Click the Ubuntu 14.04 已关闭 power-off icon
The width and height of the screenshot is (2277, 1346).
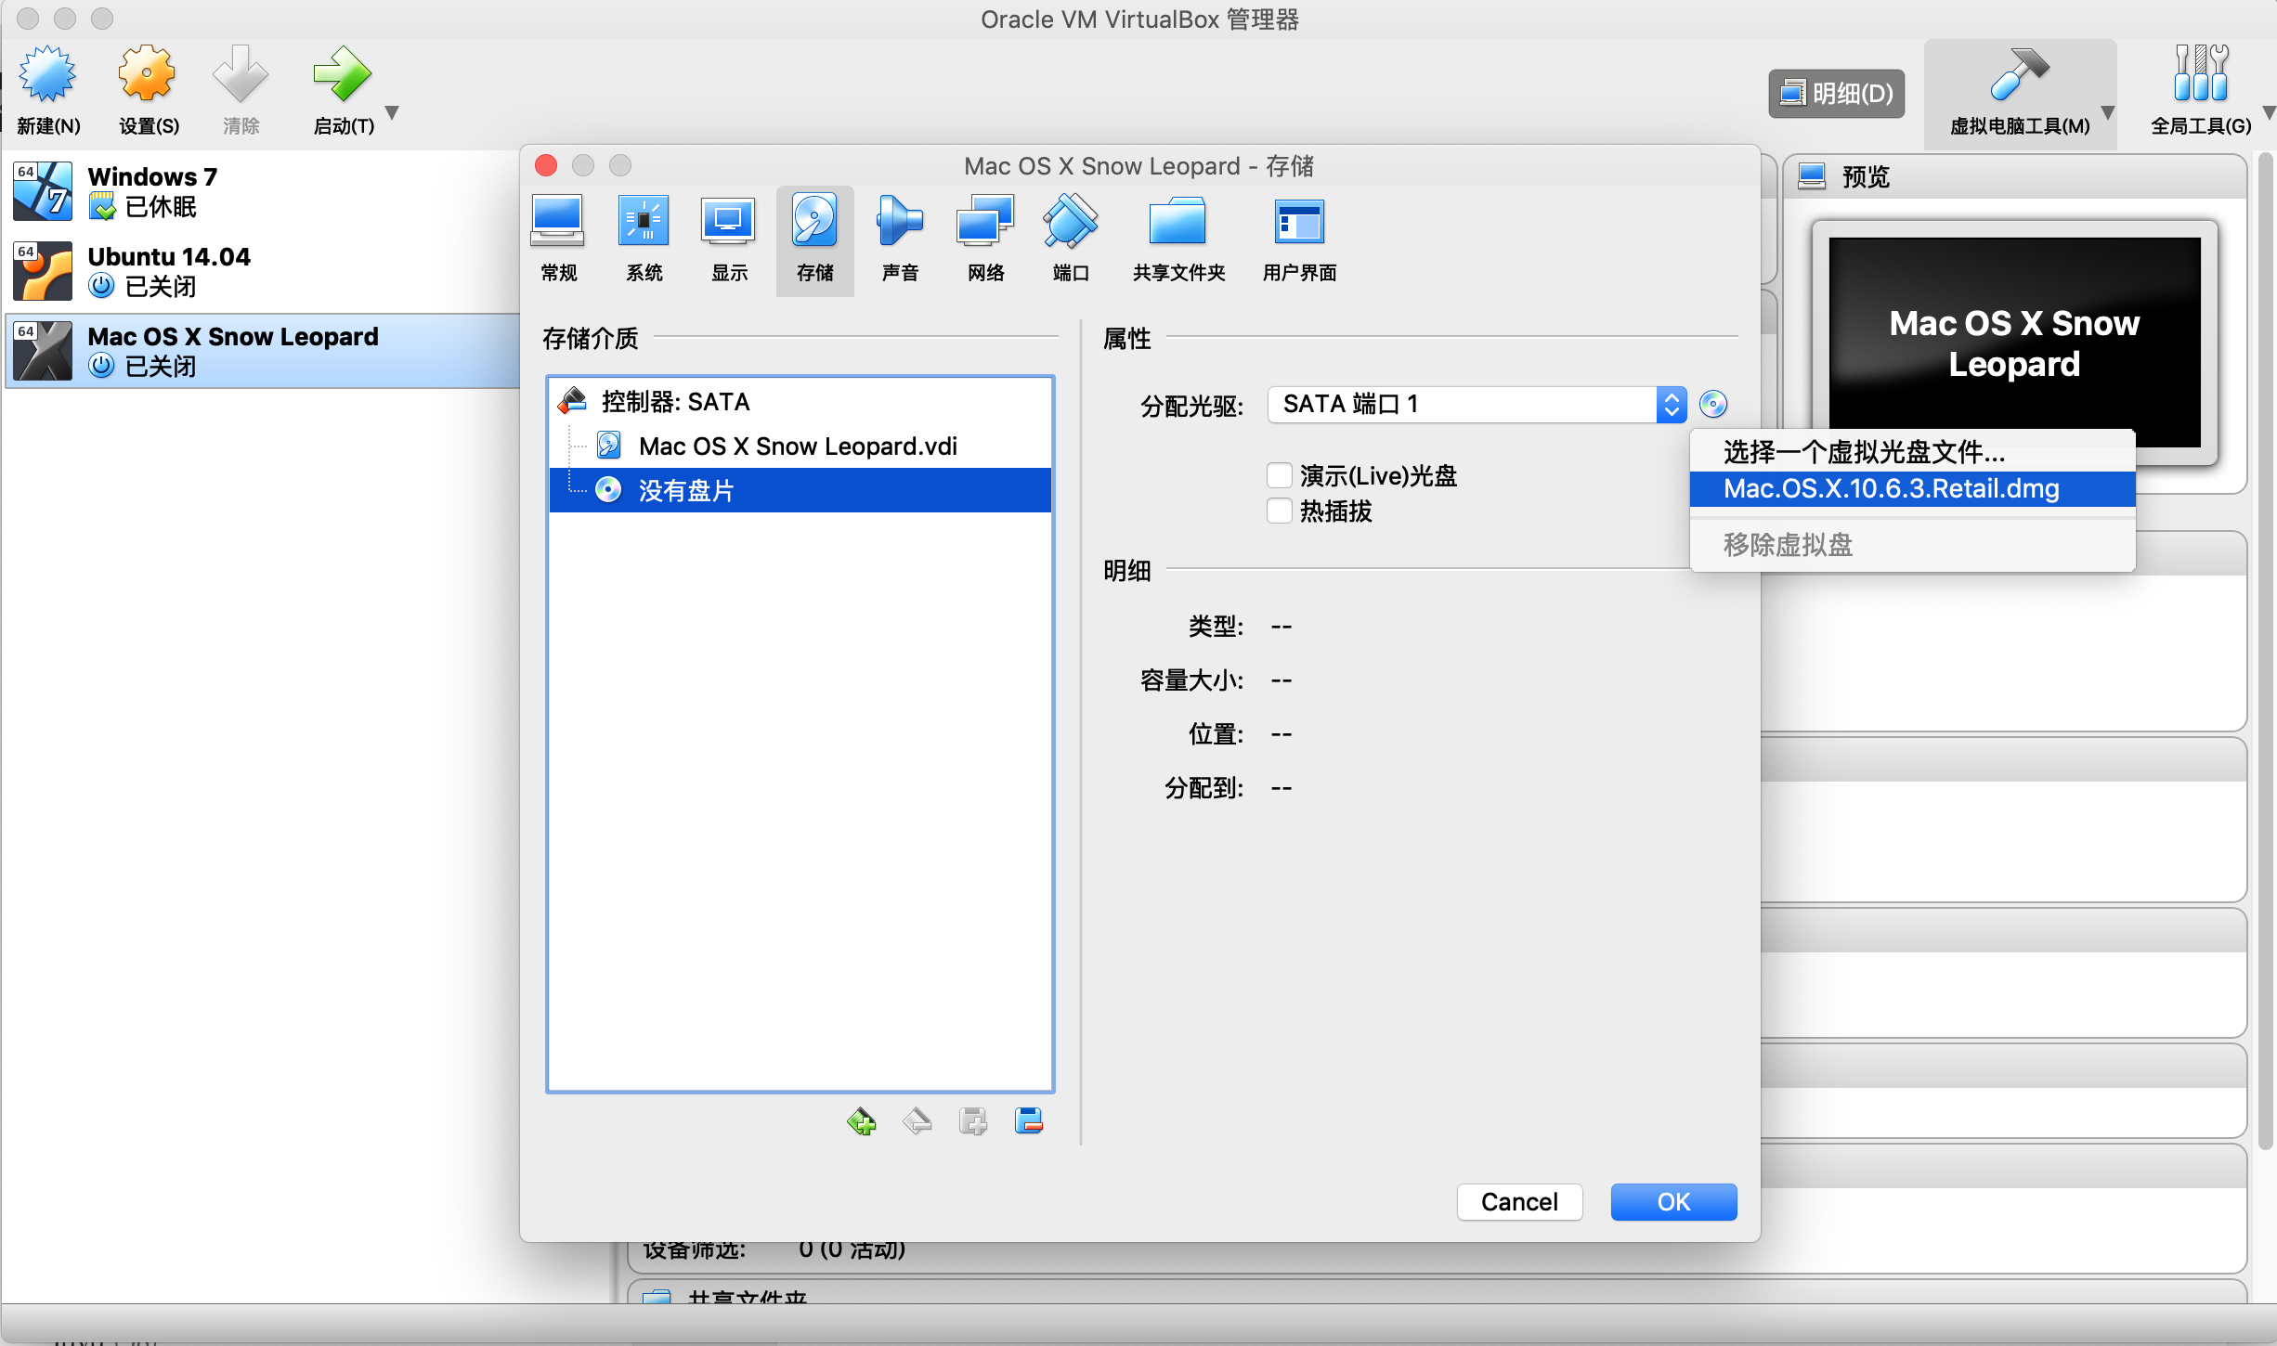tap(102, 286)
